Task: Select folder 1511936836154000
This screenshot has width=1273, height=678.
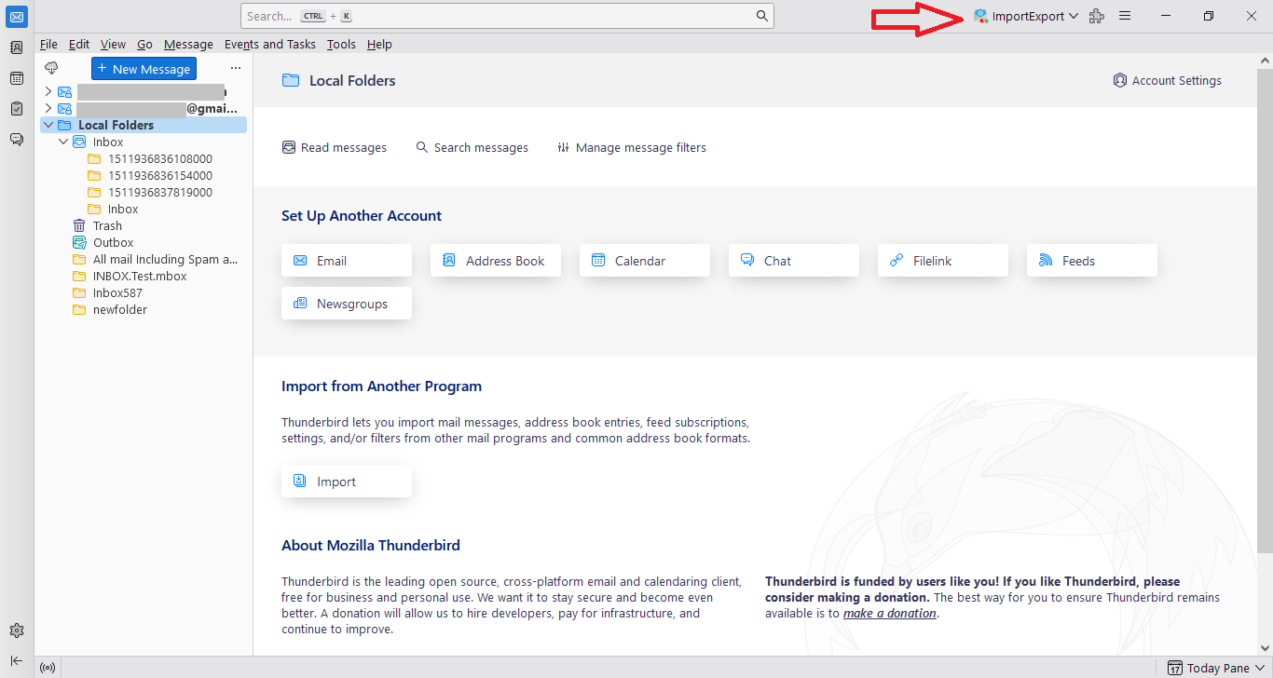Action: pos(160,175)
